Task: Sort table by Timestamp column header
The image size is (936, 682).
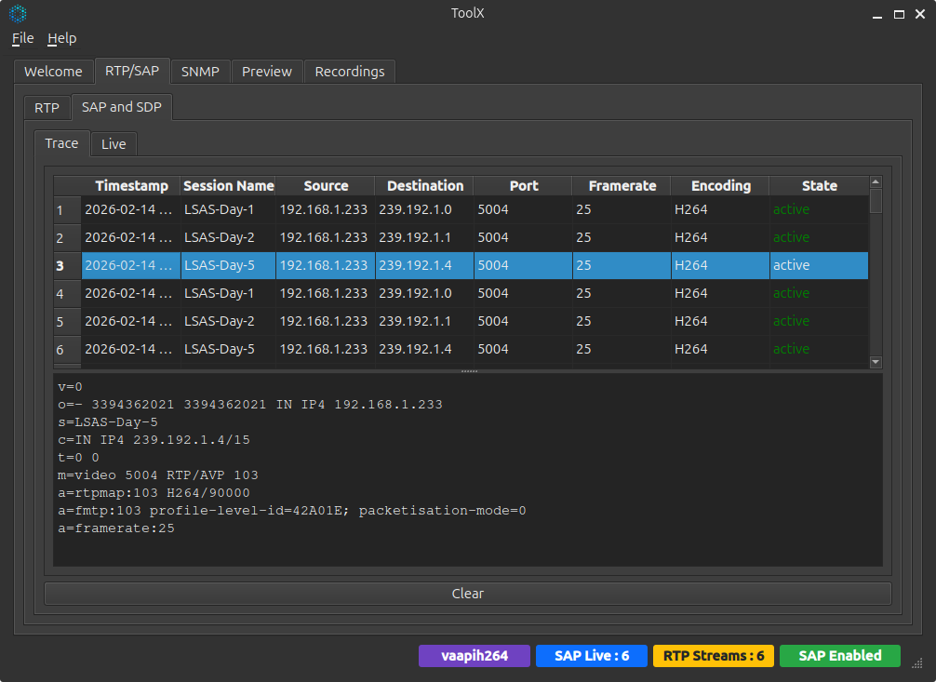Action: [x=131, y=186]
